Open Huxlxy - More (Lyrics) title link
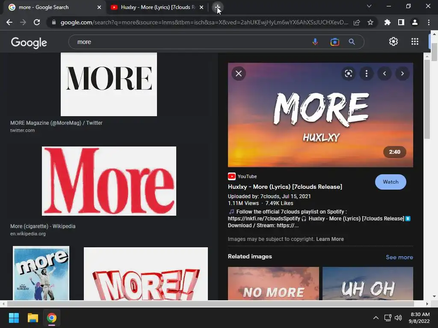The image size is (438, 328). [x=285, y=187]
